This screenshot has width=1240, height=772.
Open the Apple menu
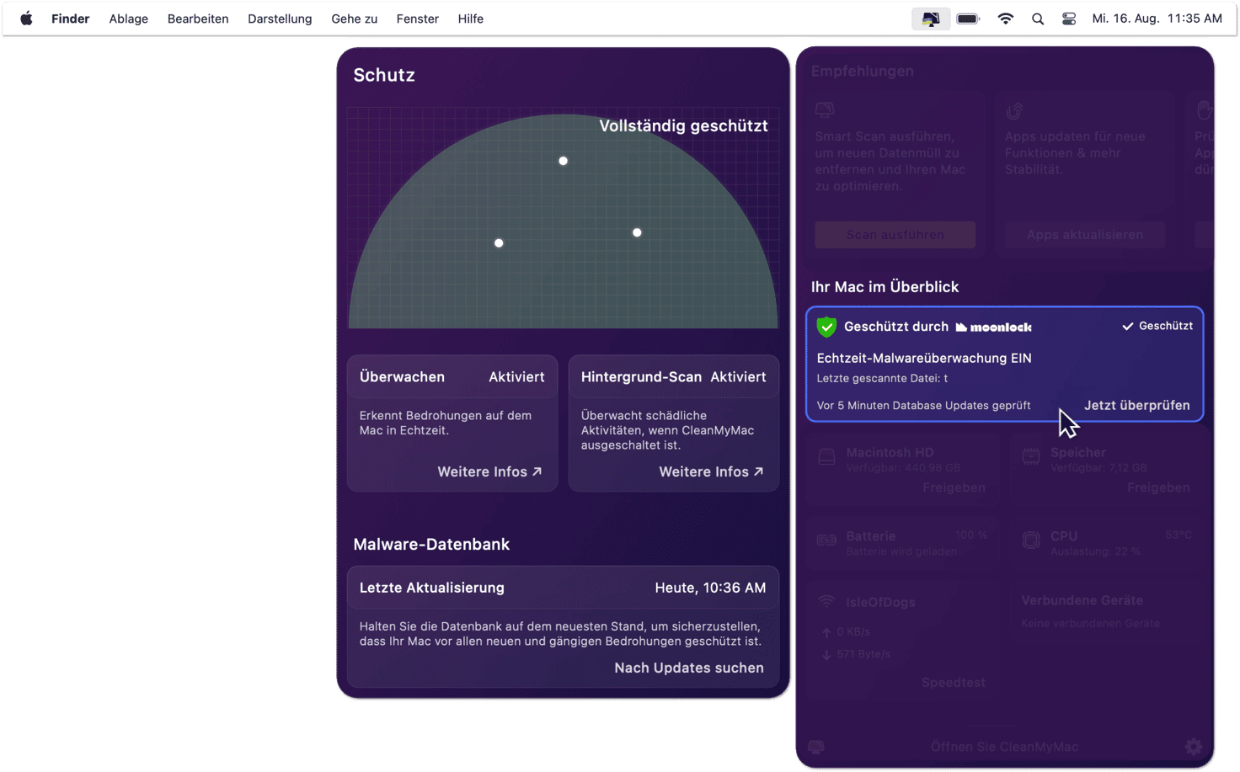coord(26,19)
